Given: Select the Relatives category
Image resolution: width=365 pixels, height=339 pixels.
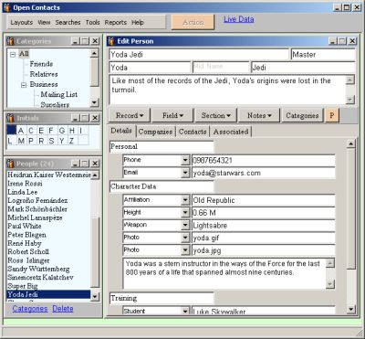Looking at the screenshot, I should (44, 74).
